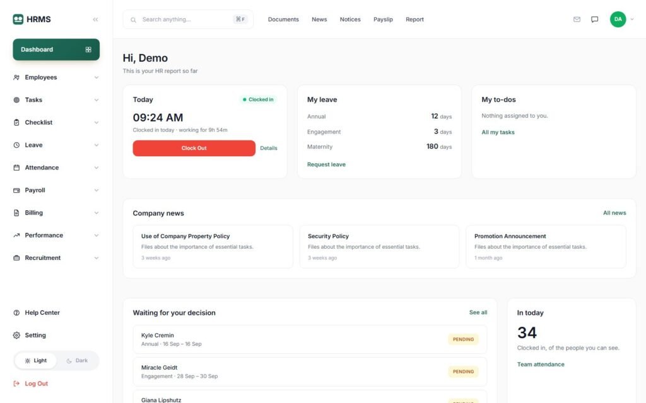The width and height of the screenshot is (646, 403).
Task: Open the chat messages icon
Action: 594,20
